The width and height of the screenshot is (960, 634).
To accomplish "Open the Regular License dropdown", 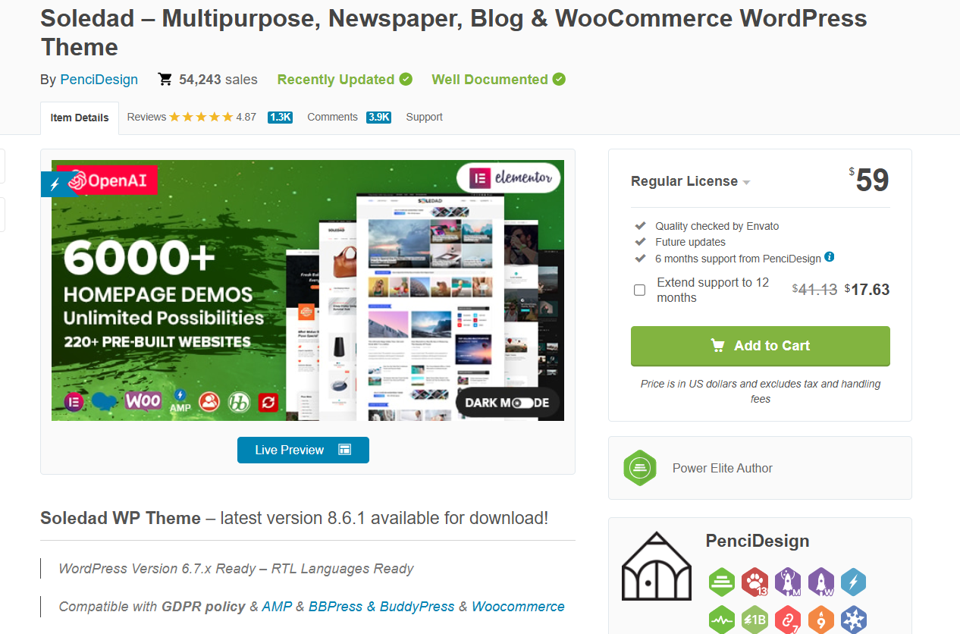I will [690, 181].
